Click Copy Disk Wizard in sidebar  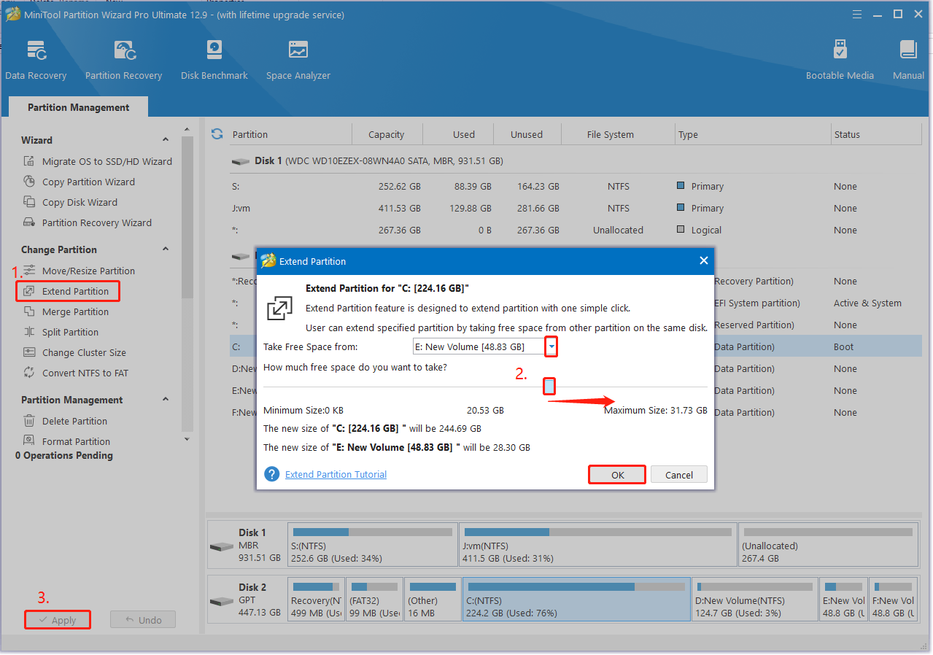[x=80, y=202]
